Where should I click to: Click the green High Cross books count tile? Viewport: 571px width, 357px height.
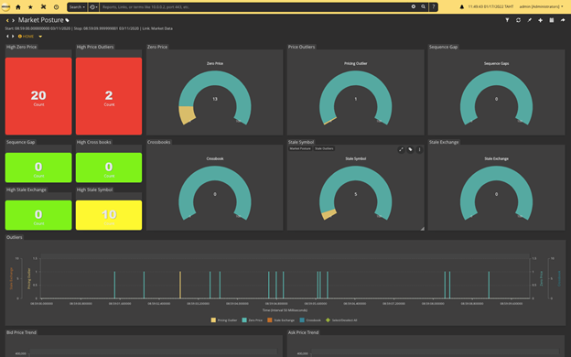pos(109,168)
